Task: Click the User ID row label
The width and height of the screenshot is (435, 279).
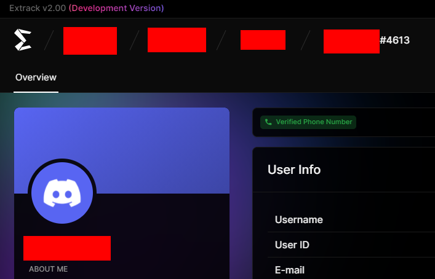Action: tap(292, 245)
